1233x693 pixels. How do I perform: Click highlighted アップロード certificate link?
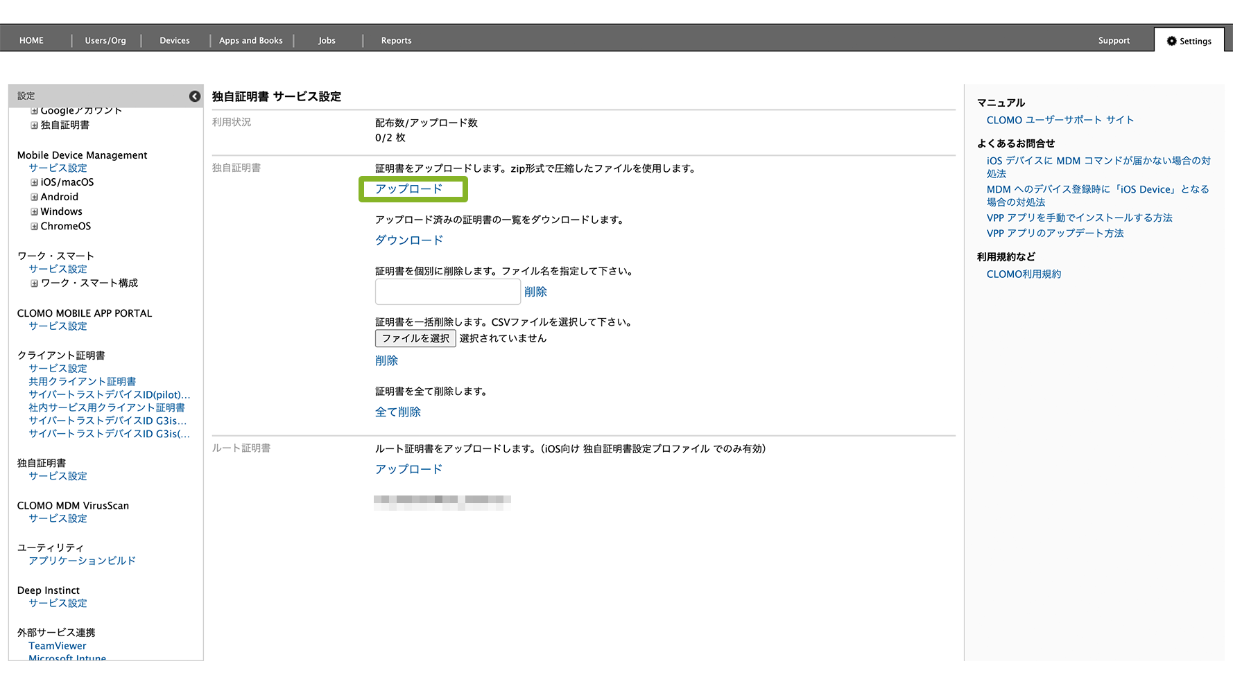coord(408,189)
